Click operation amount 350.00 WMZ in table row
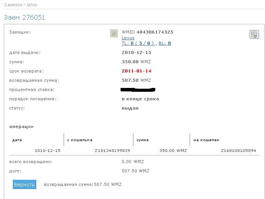 click(x=173, y=151)
